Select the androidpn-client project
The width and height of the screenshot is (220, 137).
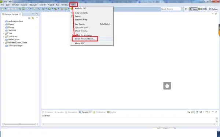point(14,21)
